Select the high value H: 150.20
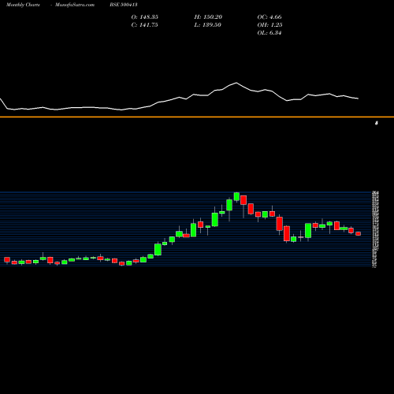This screenshot has width=394, height=394. pos(208,17)
